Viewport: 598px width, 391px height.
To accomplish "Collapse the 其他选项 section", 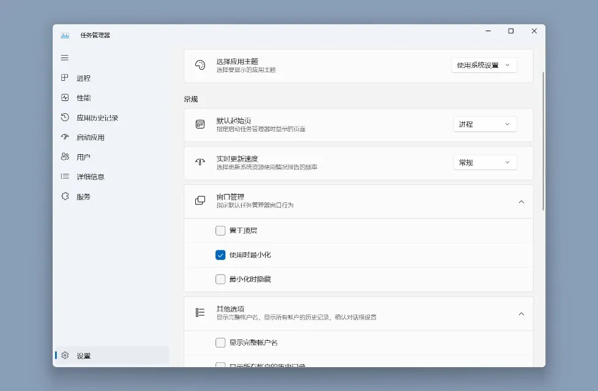I will coord(521,313).
